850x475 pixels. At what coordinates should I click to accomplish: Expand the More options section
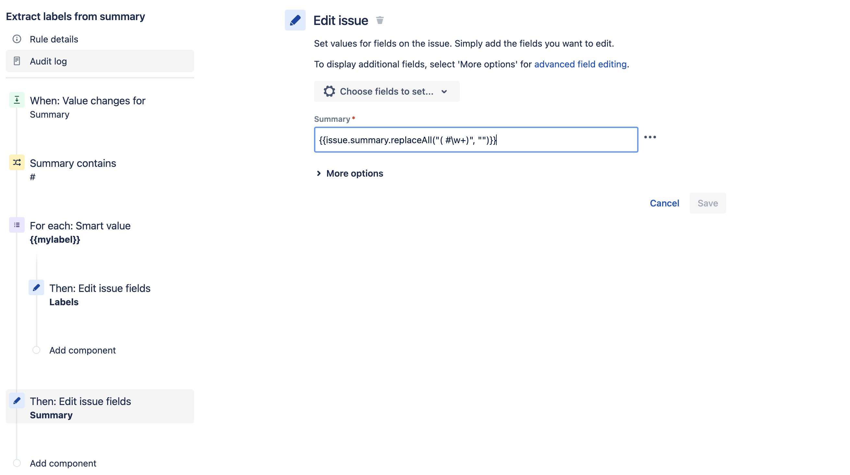click(x=348, y=173)
